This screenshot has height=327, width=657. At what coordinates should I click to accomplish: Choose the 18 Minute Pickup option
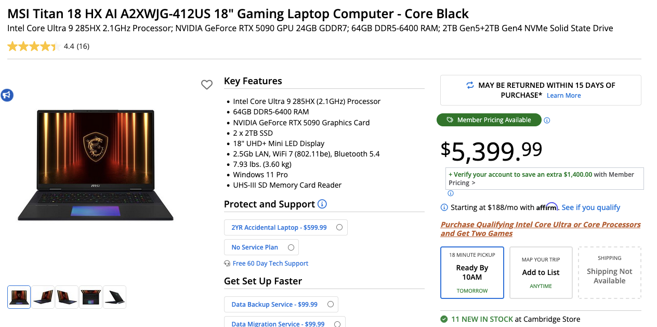point(472,272)
